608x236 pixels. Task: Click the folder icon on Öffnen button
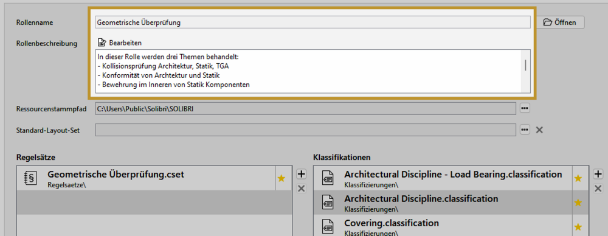tap(547, 23)
